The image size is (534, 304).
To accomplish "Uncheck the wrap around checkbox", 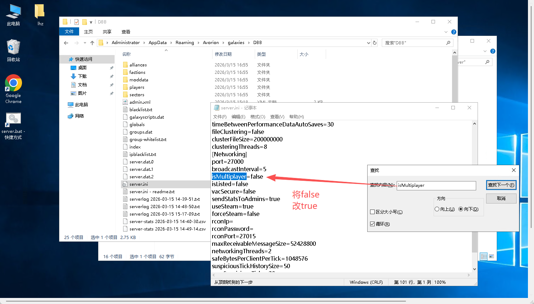I will (x=372, y=224).
